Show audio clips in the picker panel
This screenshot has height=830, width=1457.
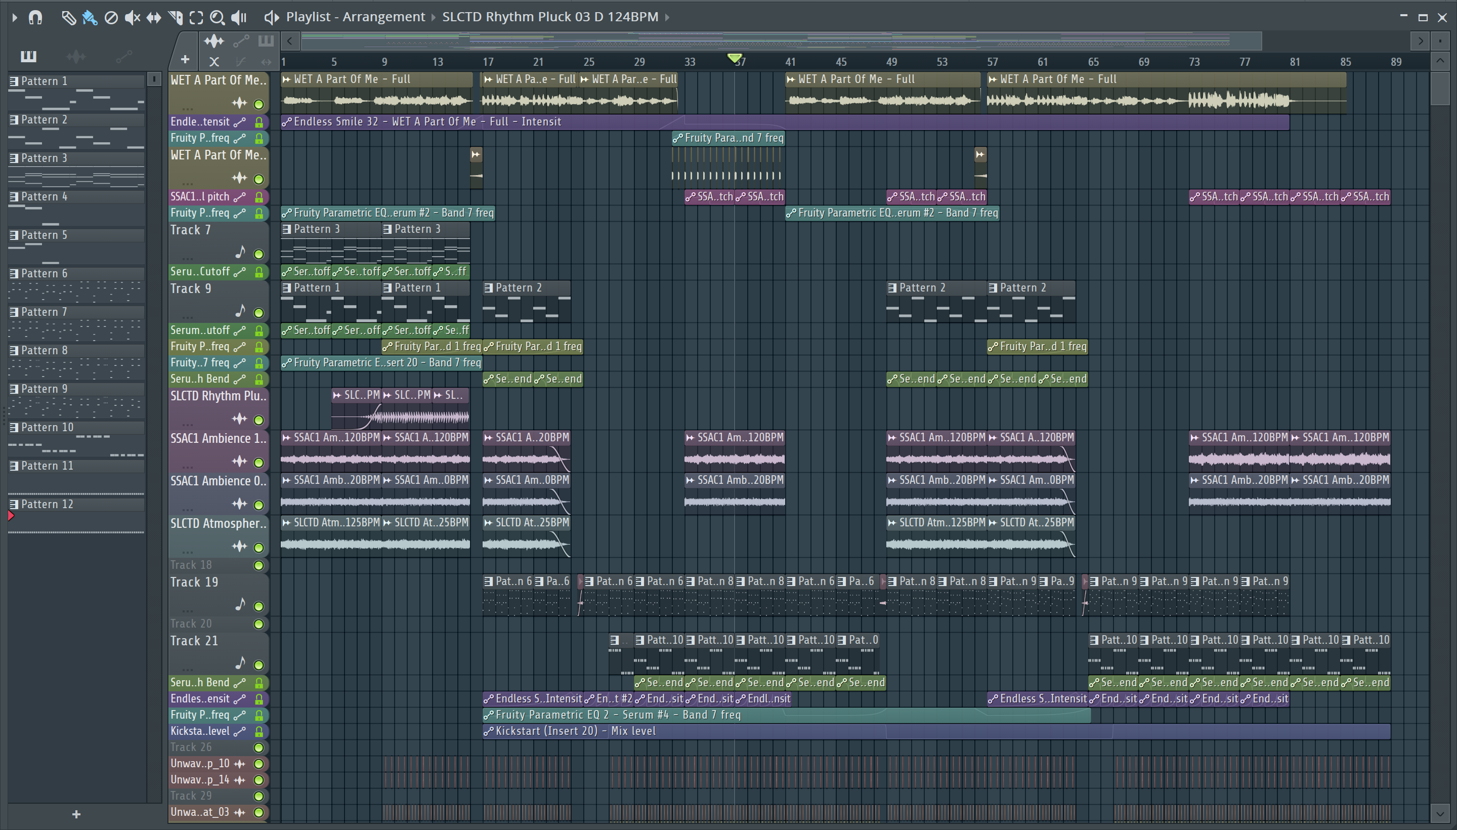coord(76,56)
